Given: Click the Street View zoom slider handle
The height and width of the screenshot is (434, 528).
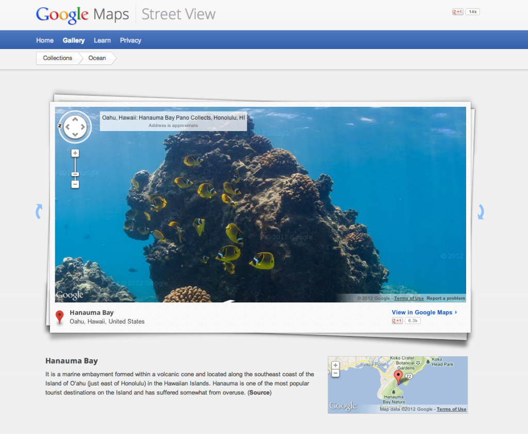Looking at the screenshot, I should (75, 174).
